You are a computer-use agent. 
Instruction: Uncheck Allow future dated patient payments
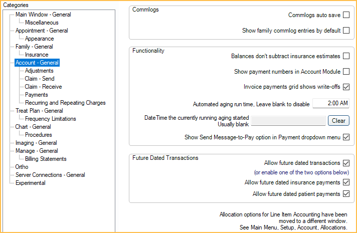click(346, 194)
